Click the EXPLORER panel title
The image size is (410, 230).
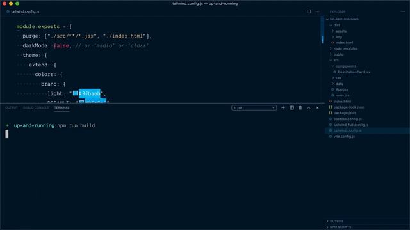(x=338, y=11)
